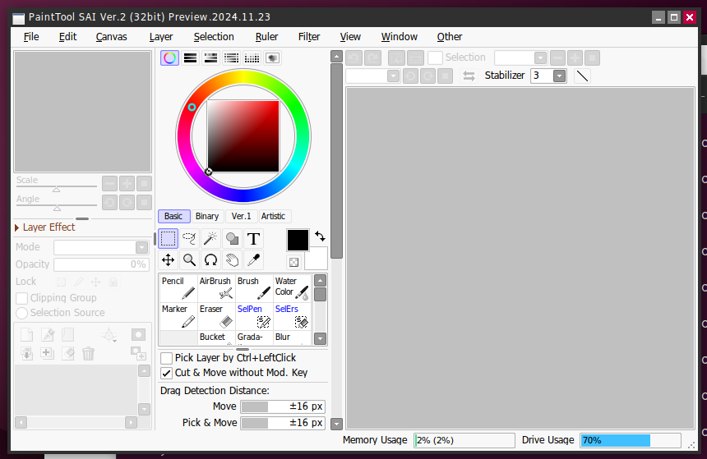Screen dimensions: 707x459
Task: Choose the Marker tool
Action: [x=178, y=316]
